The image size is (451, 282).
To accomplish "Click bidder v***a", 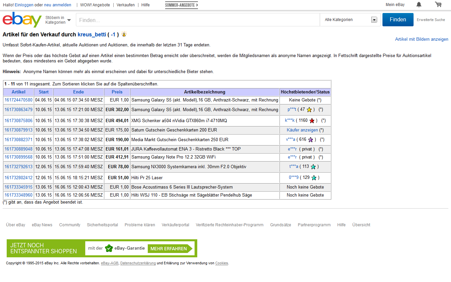I will tap(291, 139).
